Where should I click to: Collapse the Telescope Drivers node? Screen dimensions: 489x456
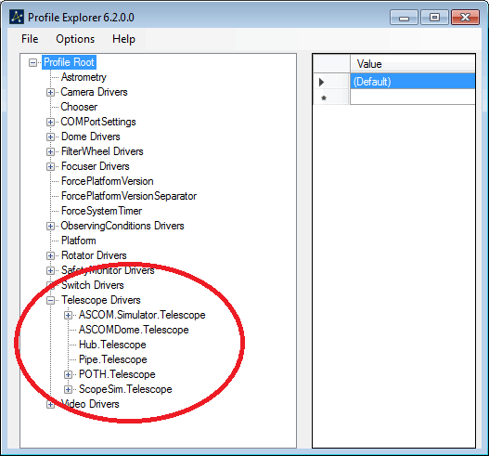50,300
